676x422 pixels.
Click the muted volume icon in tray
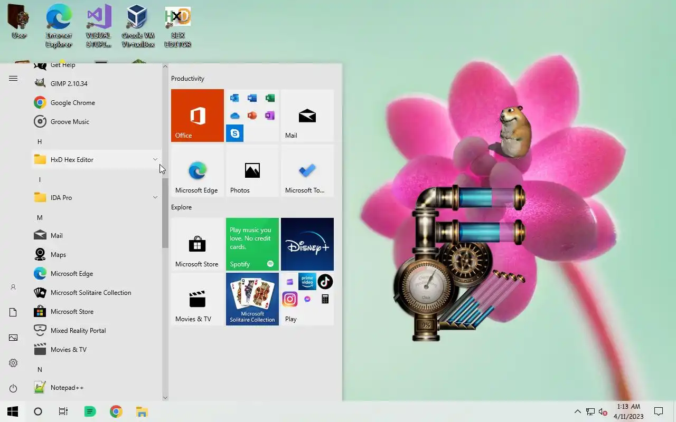click(603, 411)
